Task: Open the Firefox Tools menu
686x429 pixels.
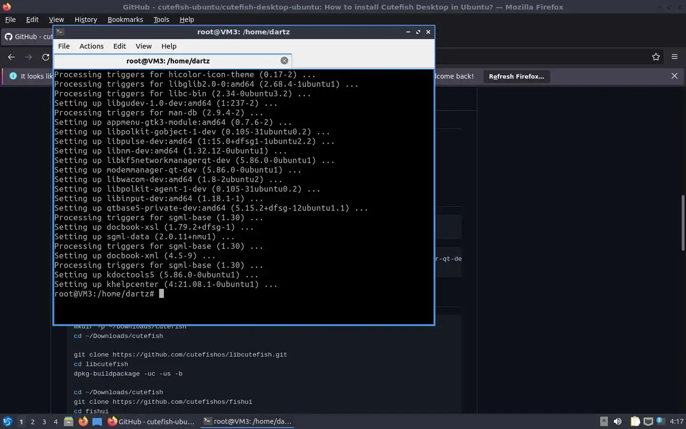Action: [x=161, y=20]
